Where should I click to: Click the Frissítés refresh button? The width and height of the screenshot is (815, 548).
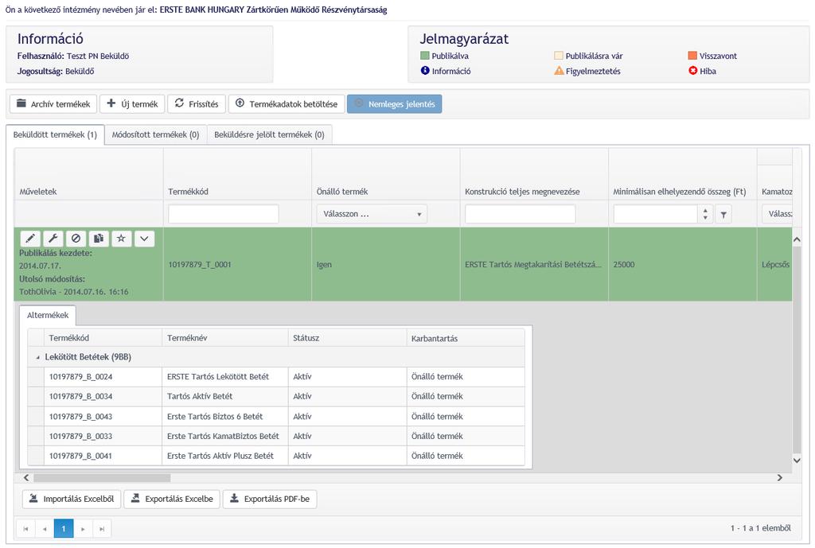point(197,104)
